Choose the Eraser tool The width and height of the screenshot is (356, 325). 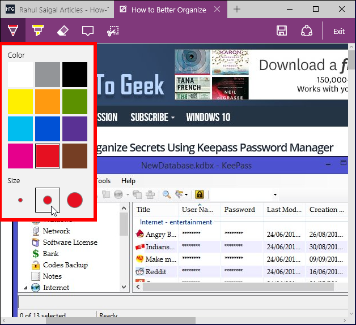[x=63, y=31]
